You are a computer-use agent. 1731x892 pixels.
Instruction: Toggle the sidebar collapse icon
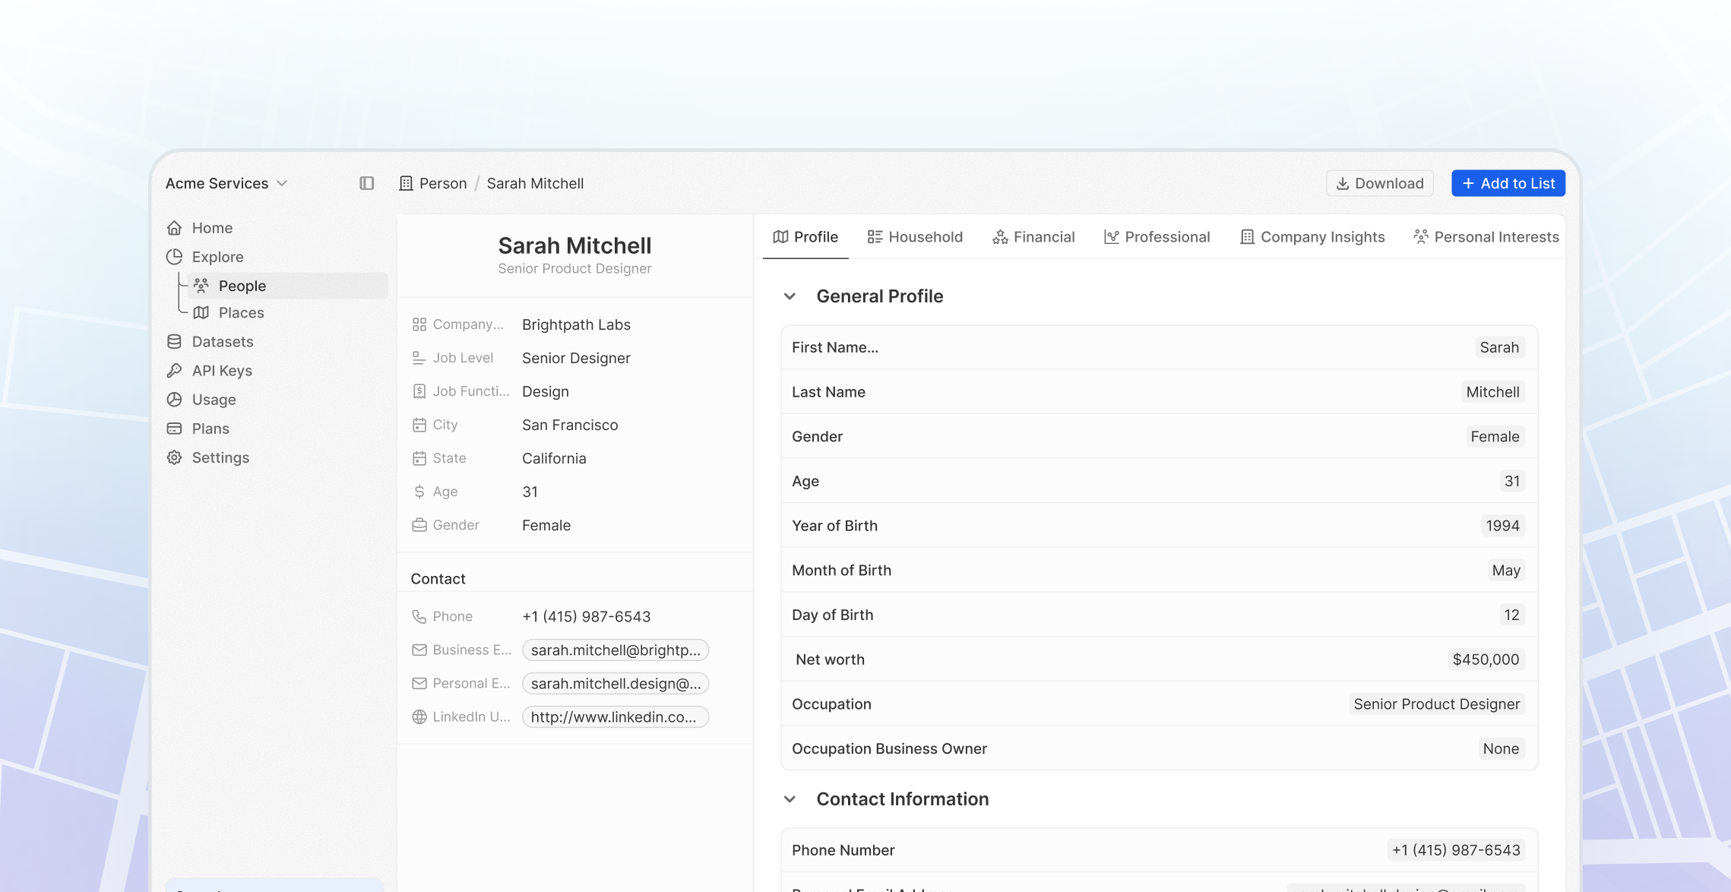coord(367,183)
